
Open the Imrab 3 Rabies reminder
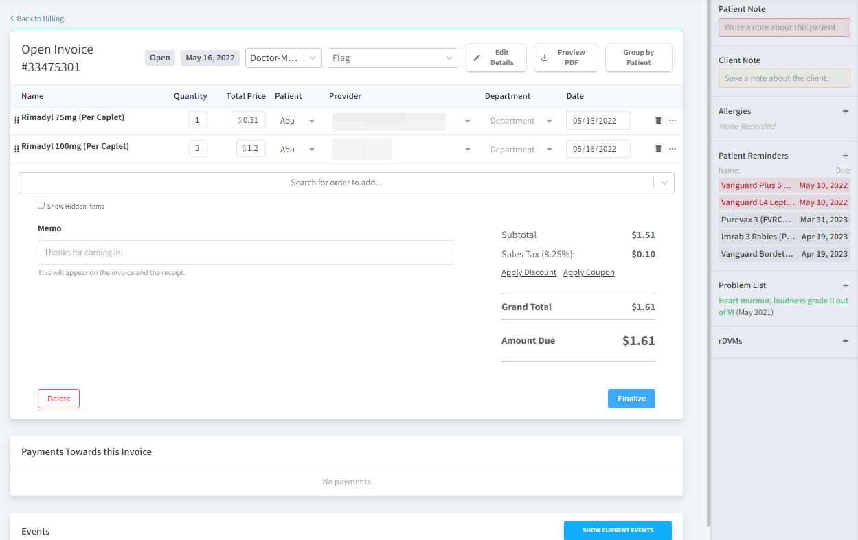[784, 237]
